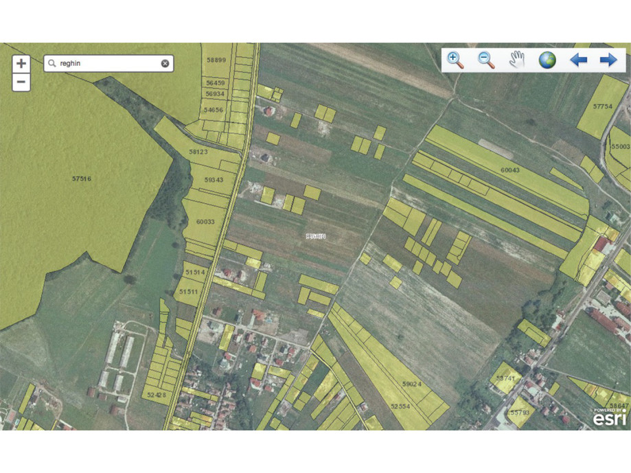Activate the hand pan tool
This screenshot has height=473, width=631.
click(516, 60)
